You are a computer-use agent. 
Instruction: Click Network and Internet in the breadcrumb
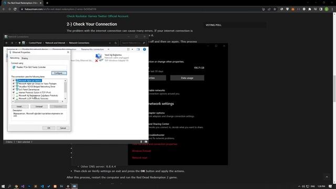pos(55,43)
